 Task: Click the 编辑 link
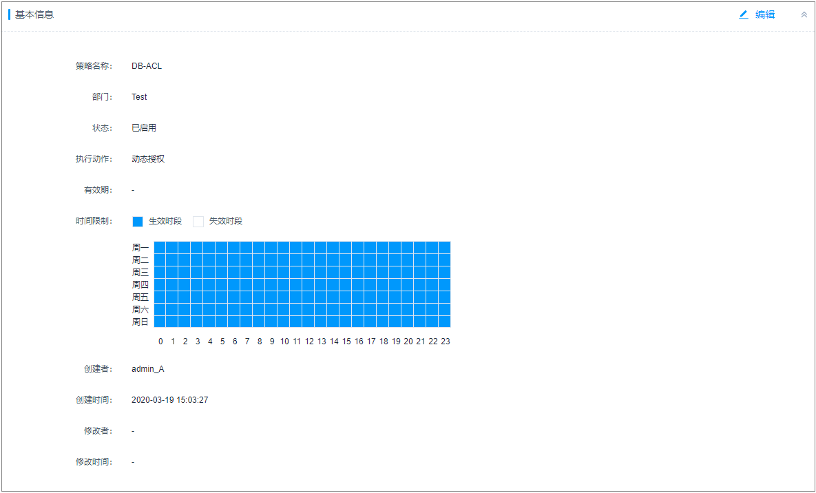[765, 14]
